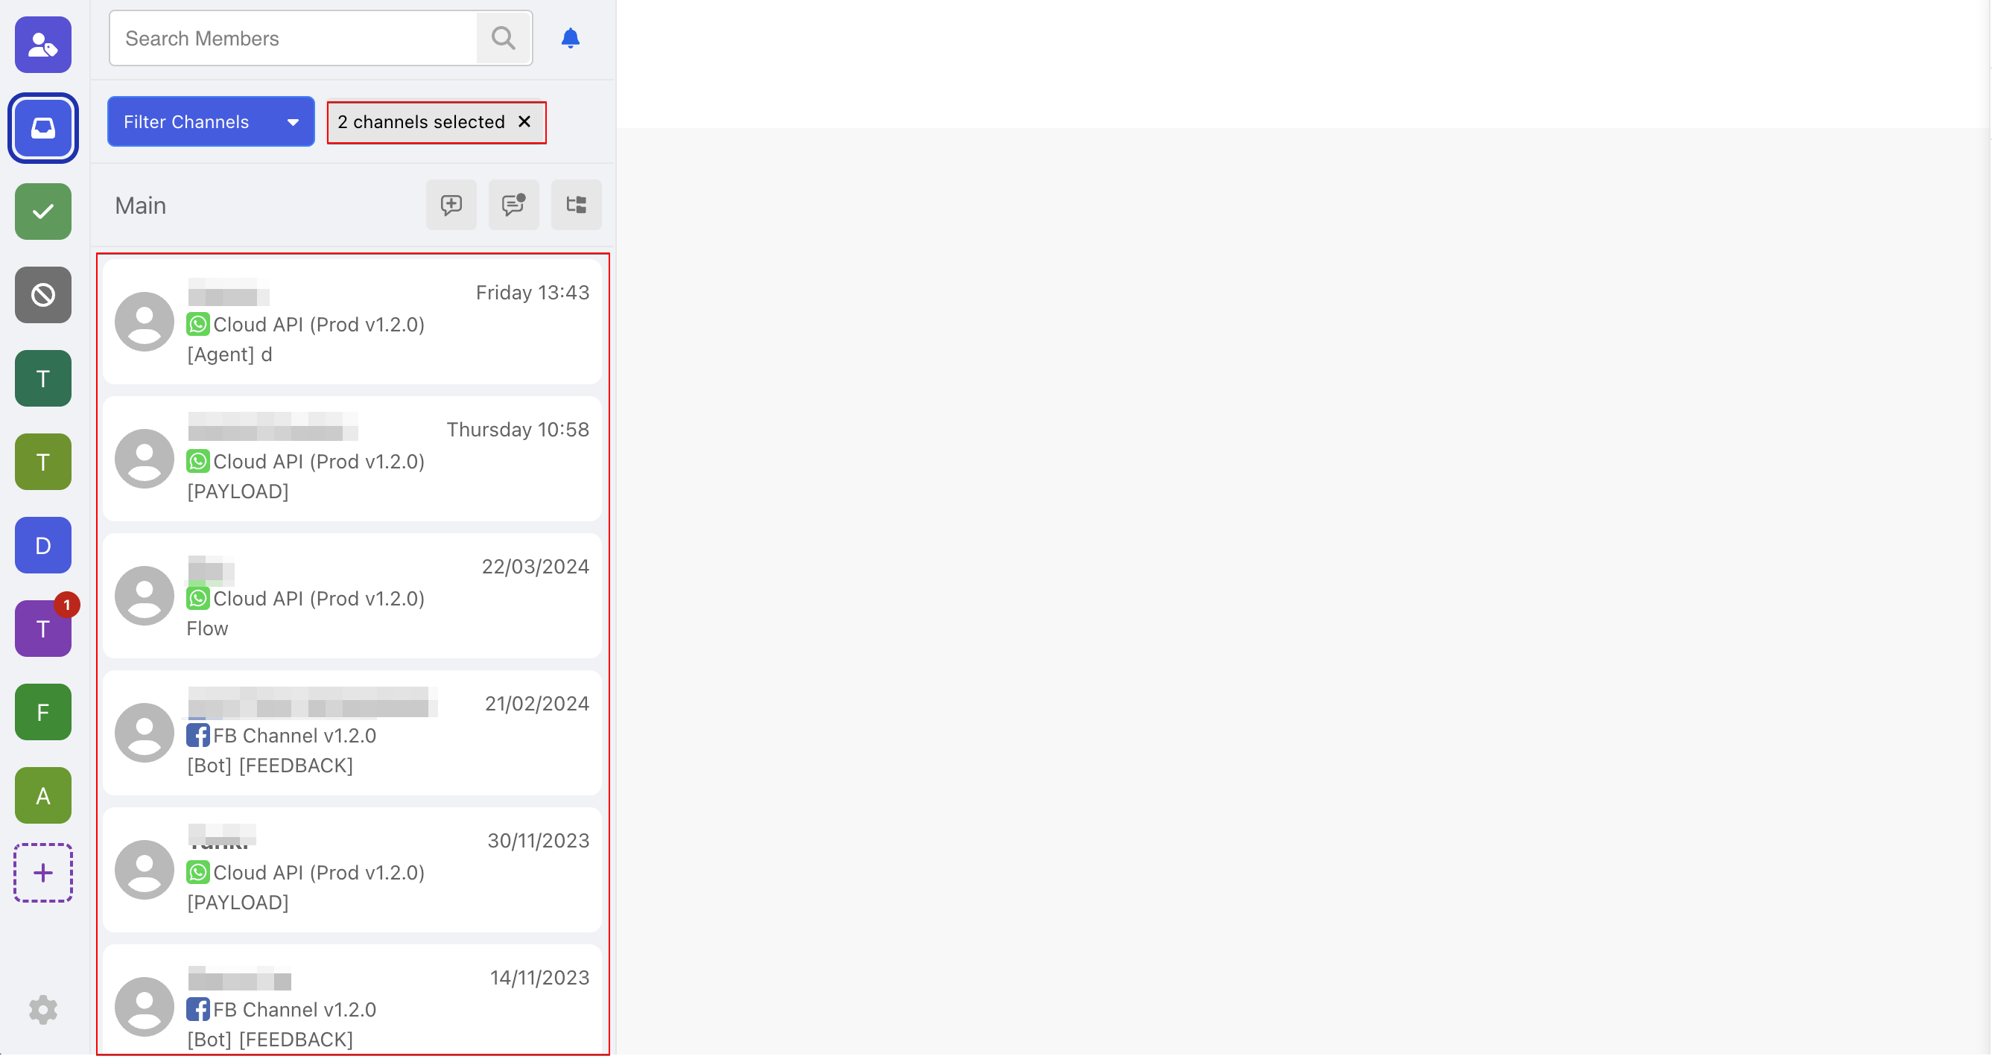Open the members tag icon in sidebar
The height and width of the screenshot is (1059, 1992).
coord(43,45)
